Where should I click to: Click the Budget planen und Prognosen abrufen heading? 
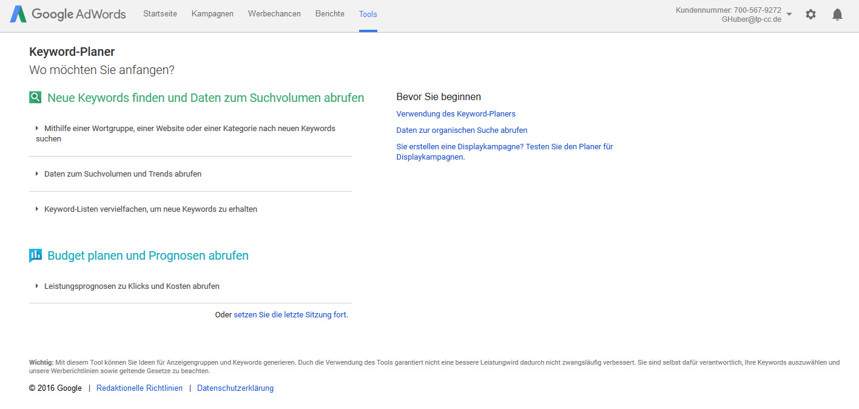pyautogui.click(x=148, y=255)
